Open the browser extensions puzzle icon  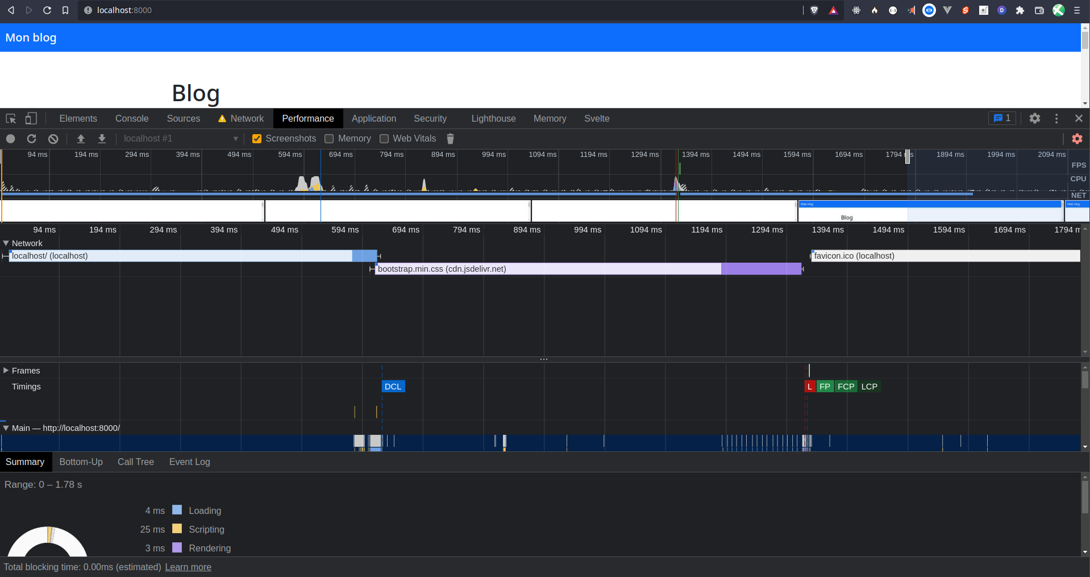coord(1020,10)
